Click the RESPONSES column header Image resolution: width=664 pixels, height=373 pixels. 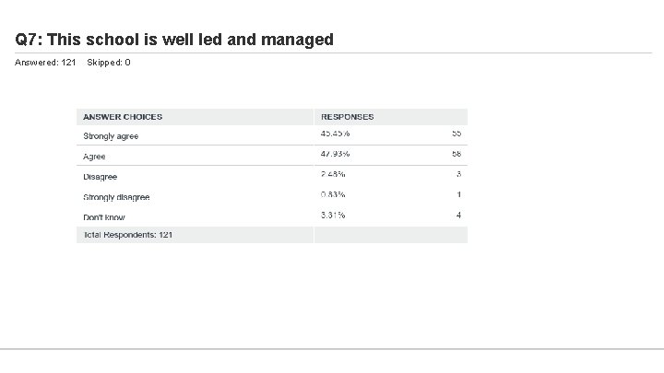347,117
